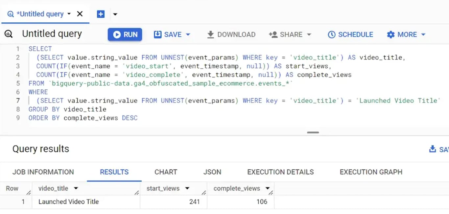
Task: View the JSON results tab
Action: 212,172
